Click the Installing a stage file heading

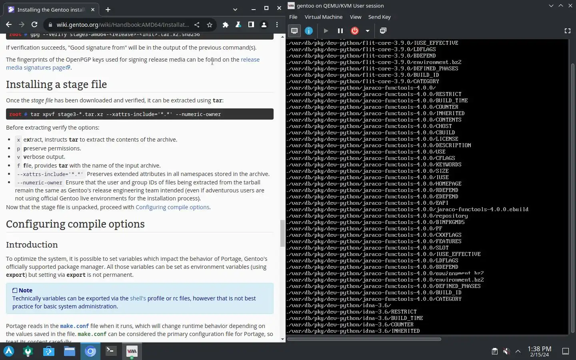click(56, 84)
